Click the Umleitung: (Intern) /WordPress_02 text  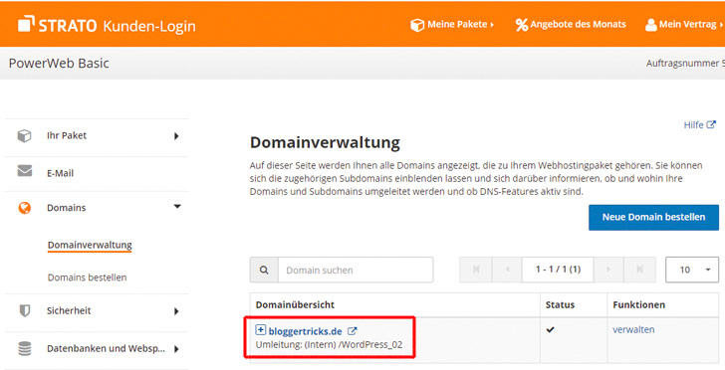[x=329, y=344]
